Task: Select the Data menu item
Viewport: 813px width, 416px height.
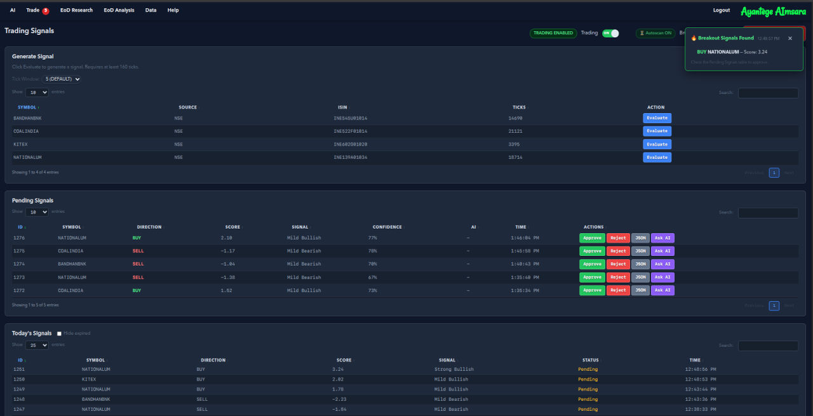Action: (151, 10)
